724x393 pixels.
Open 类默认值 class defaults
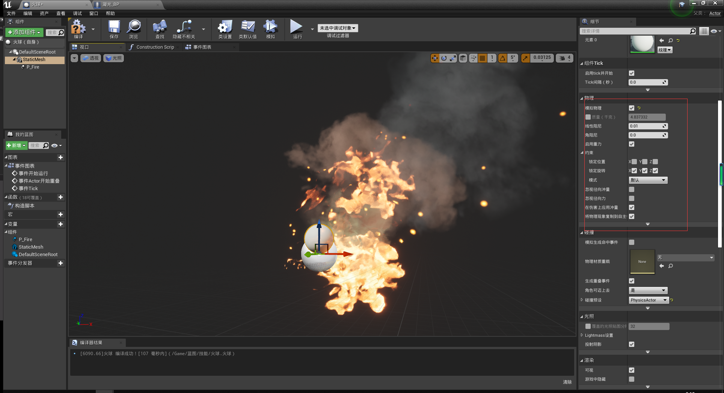click(248, 29)
